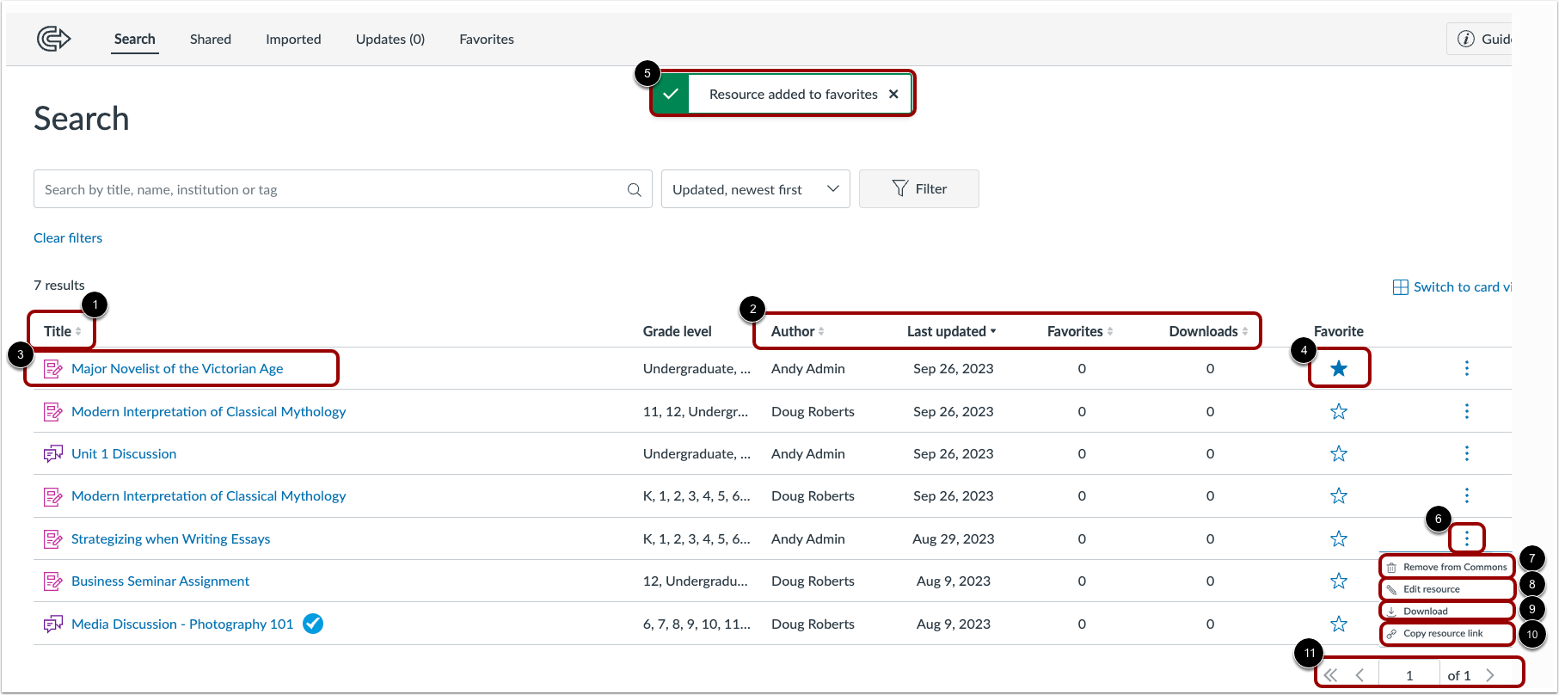The image size is (1559, 695).
Task: Favorite the Modern Interpretation row by Doug Roberts, 11, 12
Action: tap(1338, 411)
